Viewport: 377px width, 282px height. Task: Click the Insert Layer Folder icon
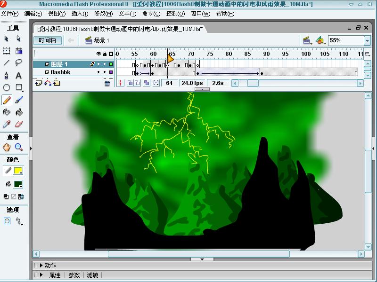pos(57,83)
